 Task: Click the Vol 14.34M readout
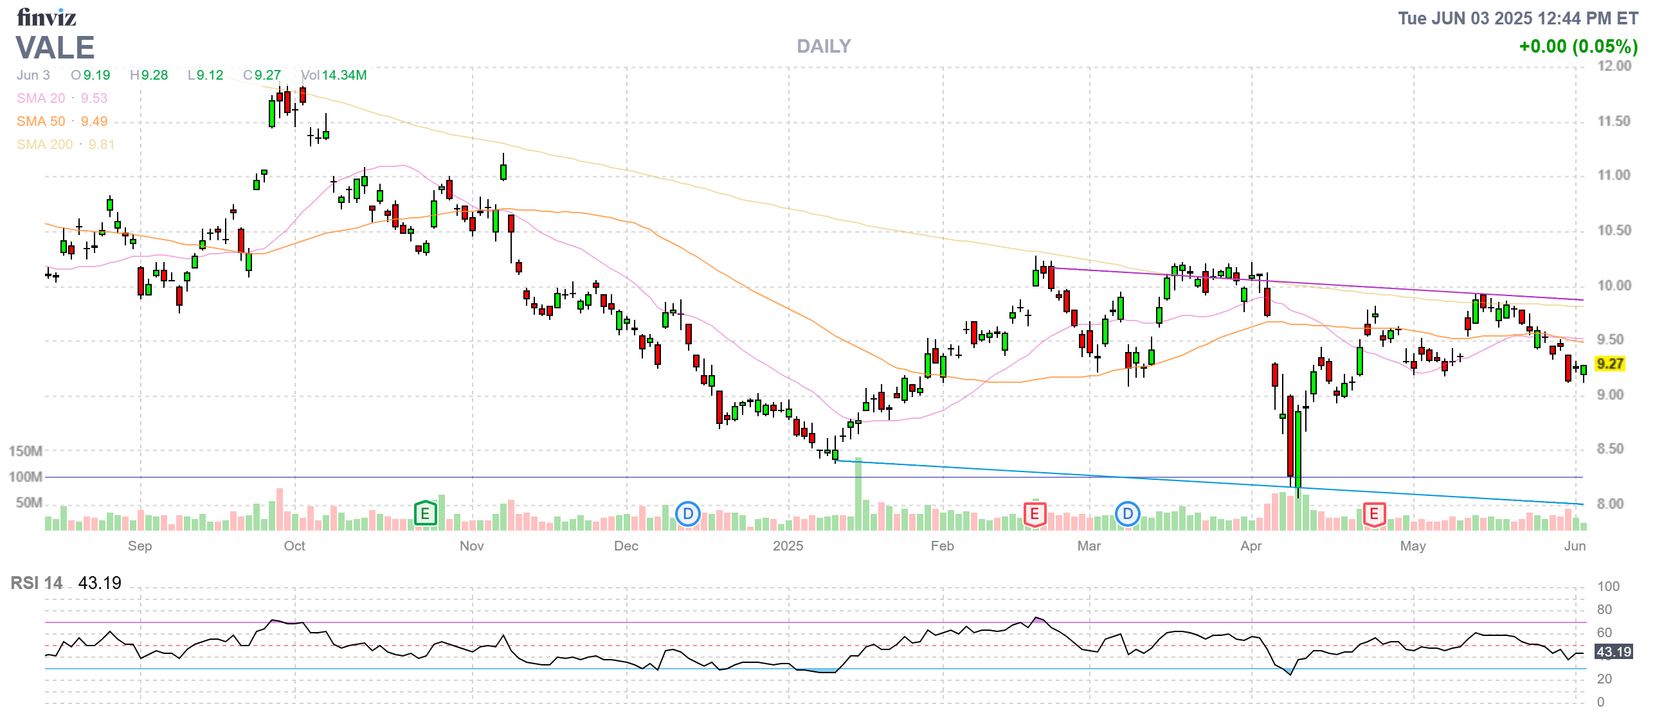334,75
